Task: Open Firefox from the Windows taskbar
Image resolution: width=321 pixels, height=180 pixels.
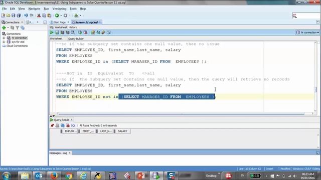Action: [x=54, y=175]
